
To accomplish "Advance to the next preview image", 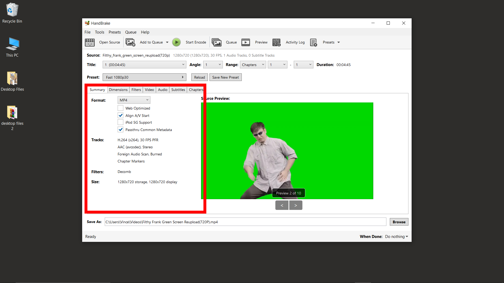I will [x=296, y=205].
